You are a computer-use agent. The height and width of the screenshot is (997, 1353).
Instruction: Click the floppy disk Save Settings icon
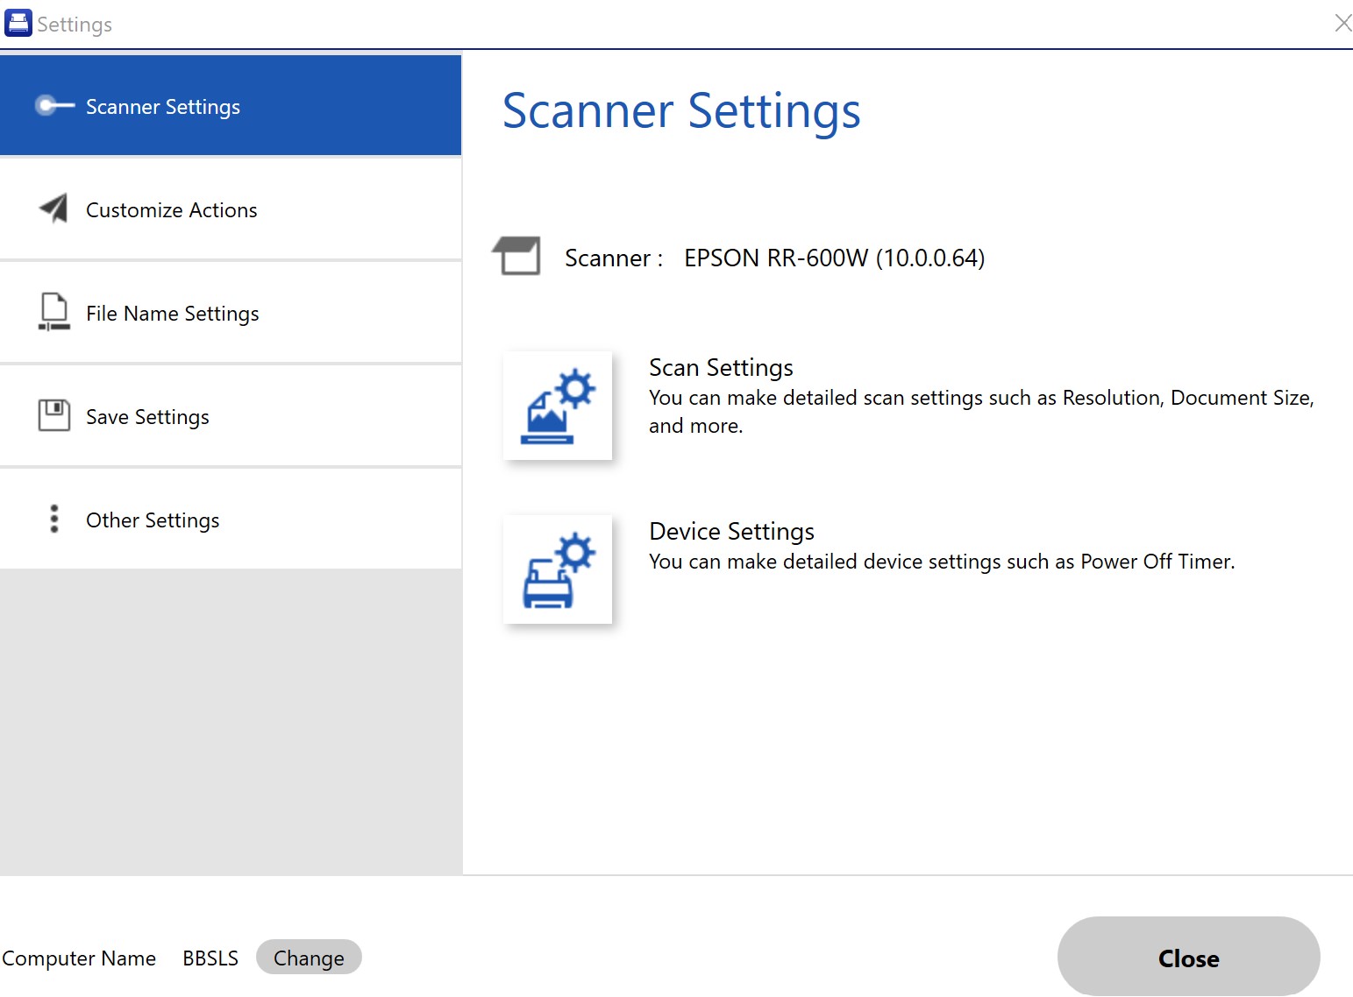click(53, 415)
